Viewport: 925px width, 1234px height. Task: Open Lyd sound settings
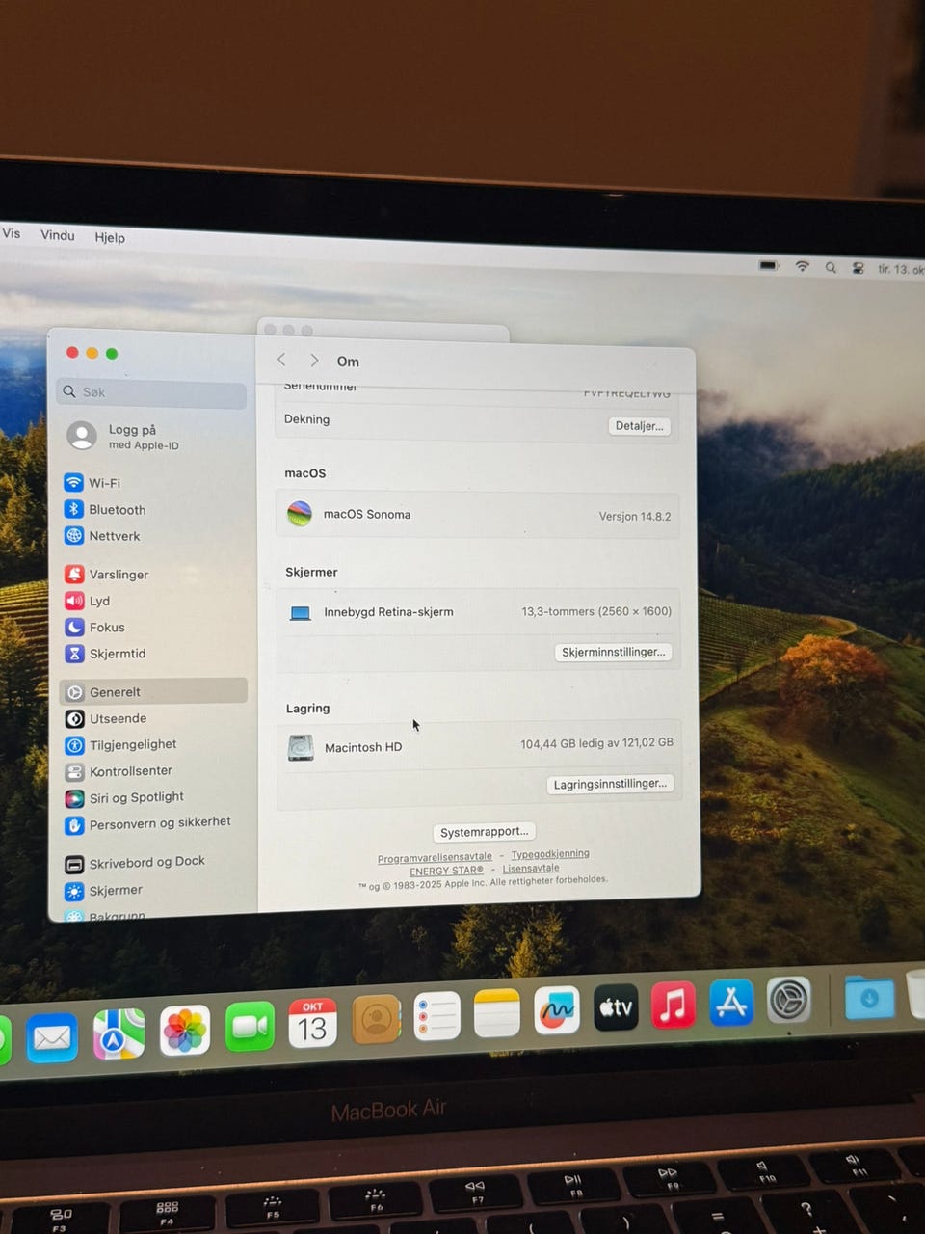coord(88,601)
